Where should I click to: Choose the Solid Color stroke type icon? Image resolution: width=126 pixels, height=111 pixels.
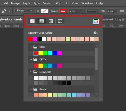pyautogui.click(x=42, y=21)
